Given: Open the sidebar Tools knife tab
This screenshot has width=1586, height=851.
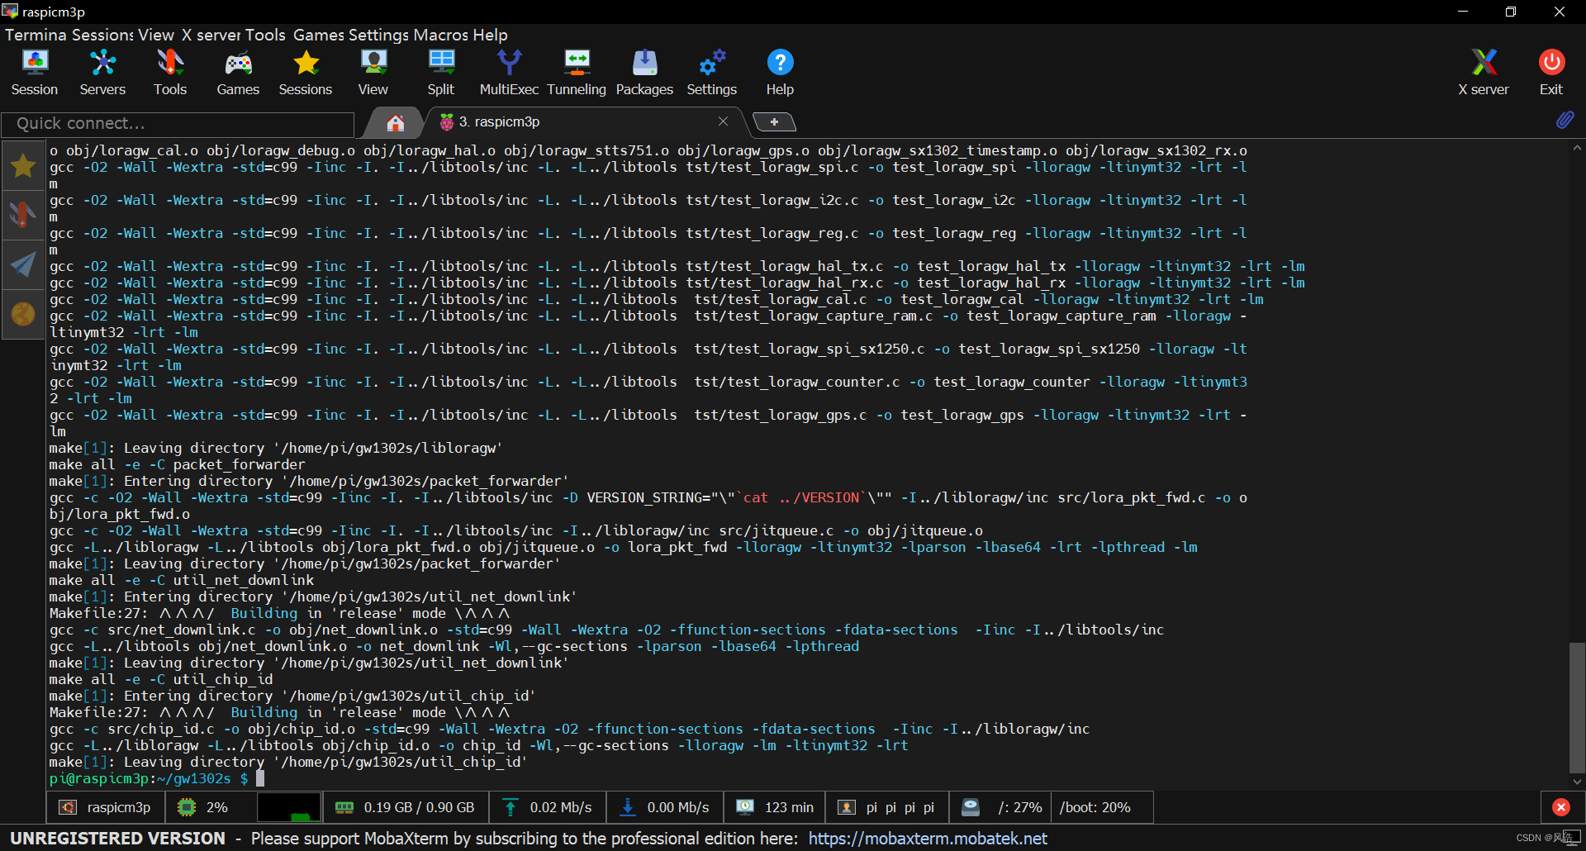Looking at the screenshot, I should pyautogui.click(x=23, y=215).
